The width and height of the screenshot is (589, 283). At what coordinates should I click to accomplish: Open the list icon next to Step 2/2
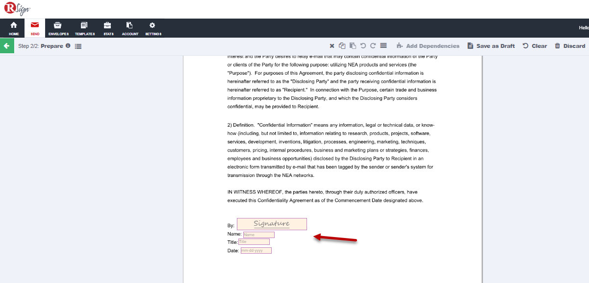click(x=78, y=46)
